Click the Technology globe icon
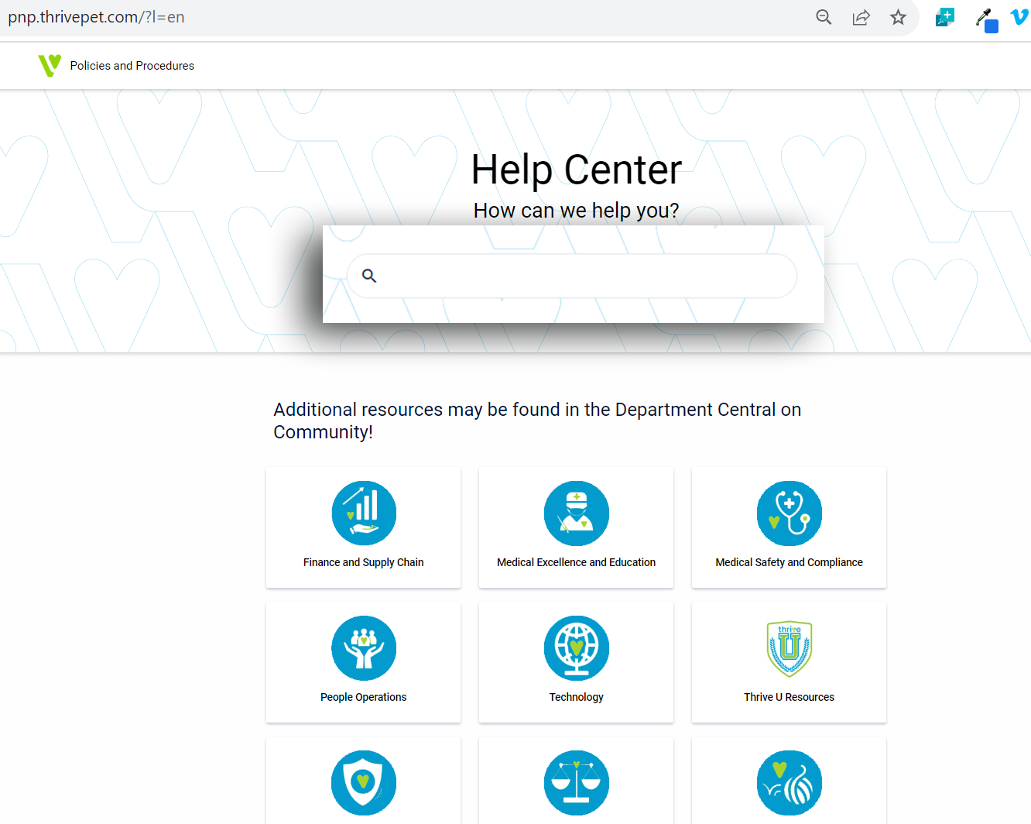 pyautogui.click(x=576, y=648)
